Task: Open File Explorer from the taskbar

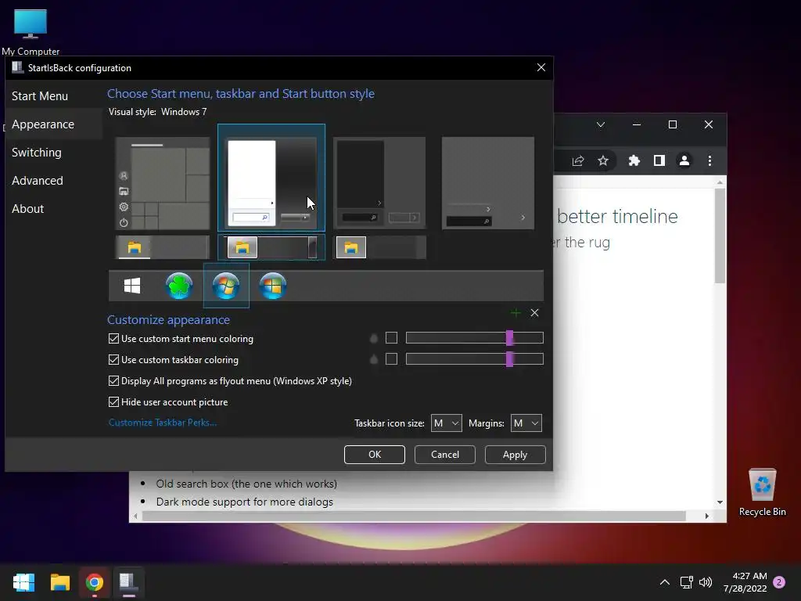Action: click(x=59, y=582)
